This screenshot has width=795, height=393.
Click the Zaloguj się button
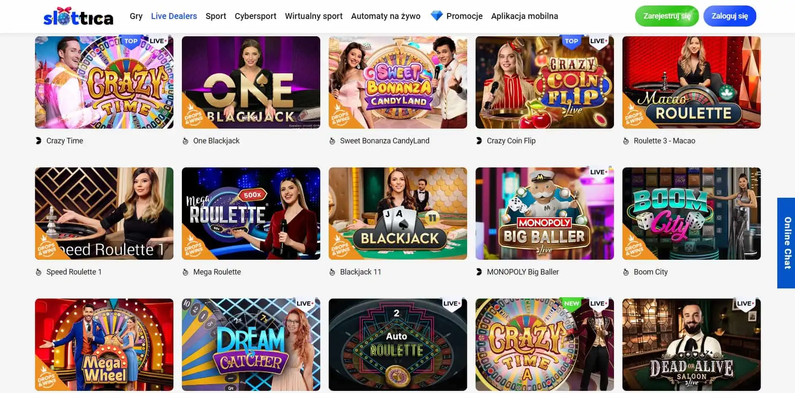coord(730,16)
